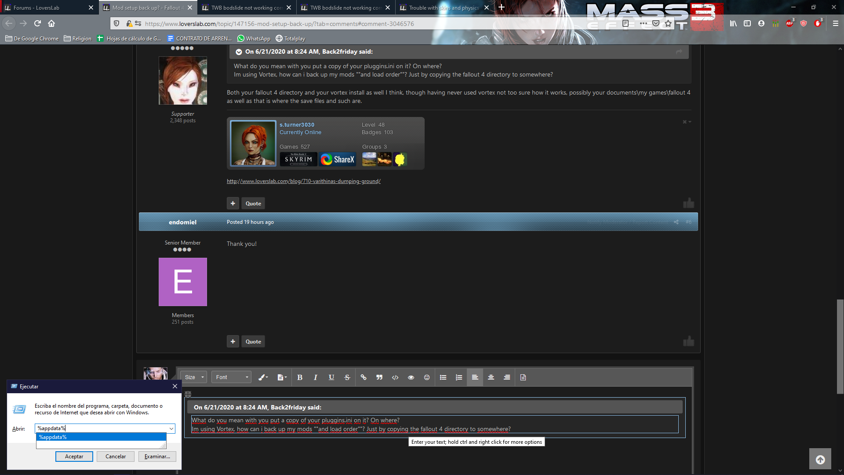This screenshot has width=844, height=475.
Task: Toggle left text alignment in the editor
Action: point(475,377)
